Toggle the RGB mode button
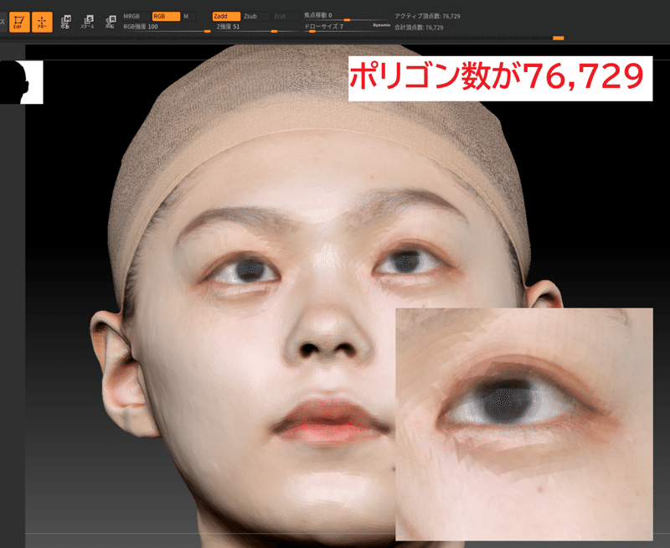The height and width of the screenshot is (548, 670). 166,16
